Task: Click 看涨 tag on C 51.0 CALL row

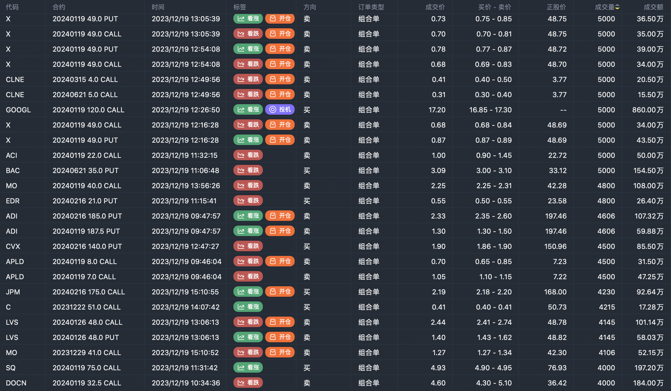Action: click(248, 307)
